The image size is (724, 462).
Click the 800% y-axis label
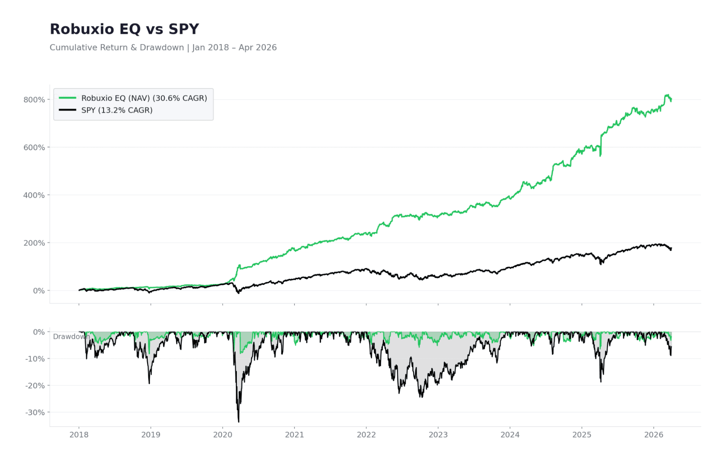point(34,99)
